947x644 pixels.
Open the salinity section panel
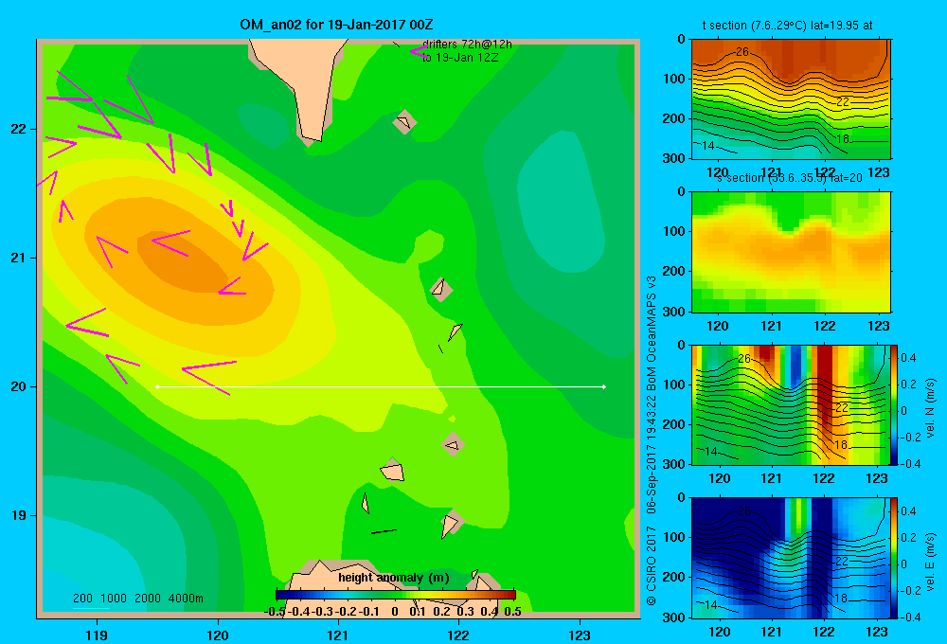pyautogui.click(x=791, y=252)
